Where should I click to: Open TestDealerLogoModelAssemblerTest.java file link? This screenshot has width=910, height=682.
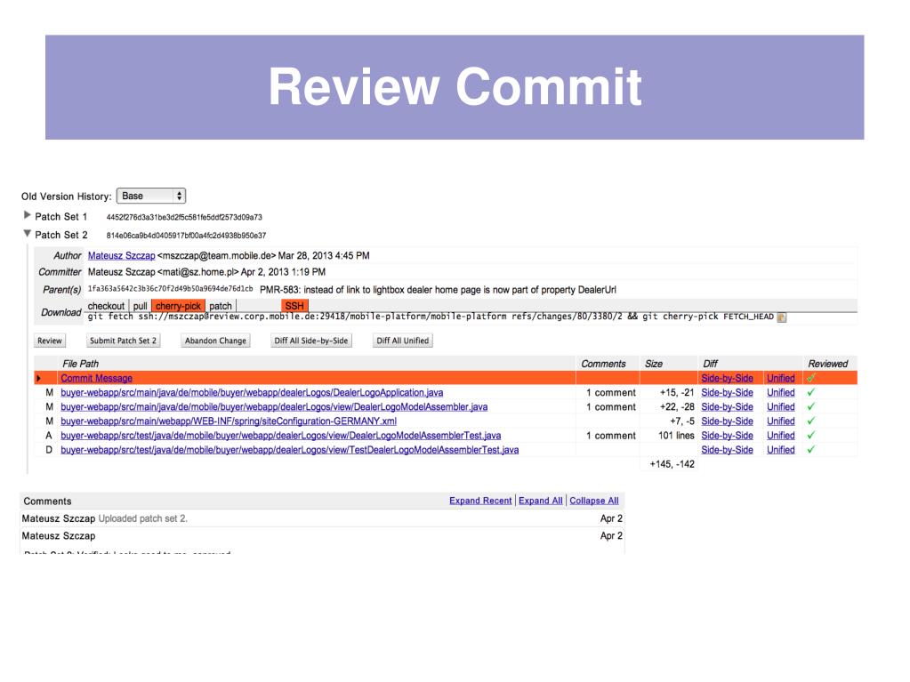(x=290, y=450)
